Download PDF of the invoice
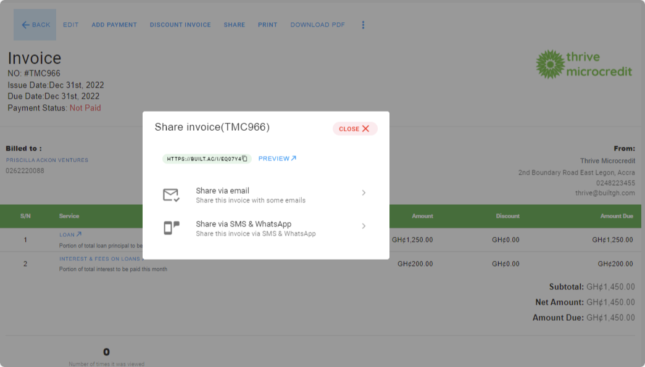645x367 pixels. [317, 25]
